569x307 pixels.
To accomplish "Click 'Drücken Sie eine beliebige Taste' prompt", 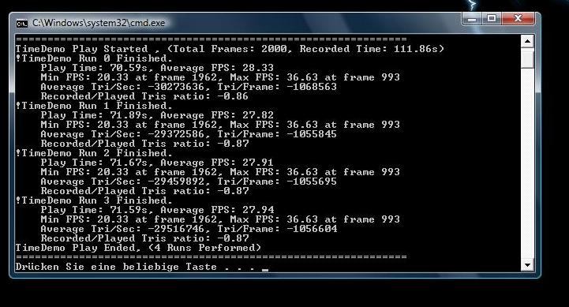I will pyautogui.click(x=141, y=267).
